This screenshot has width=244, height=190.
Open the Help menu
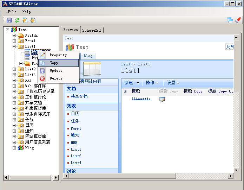pos(26,12)
